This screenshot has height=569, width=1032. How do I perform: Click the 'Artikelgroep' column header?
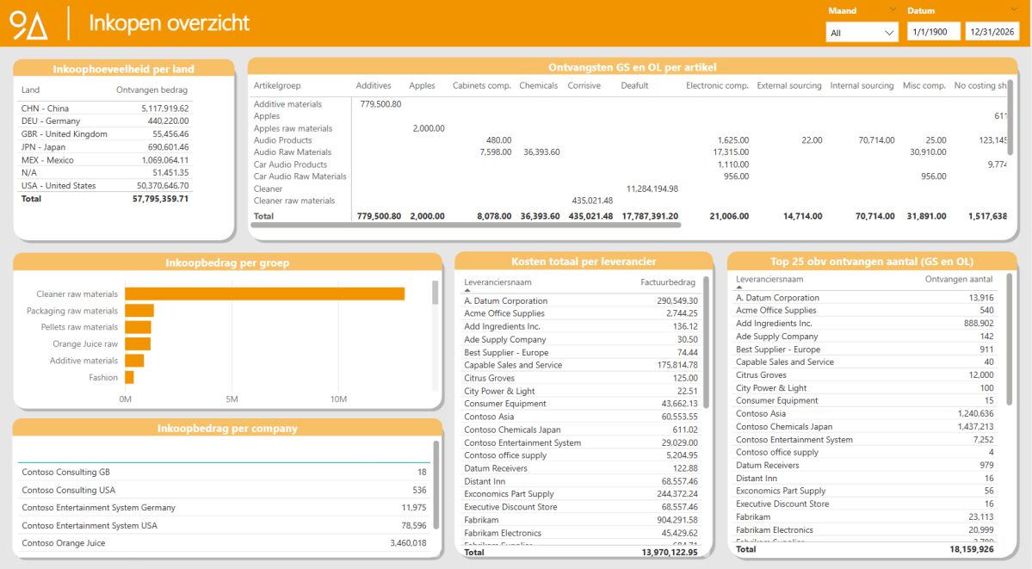coord(276,84)
